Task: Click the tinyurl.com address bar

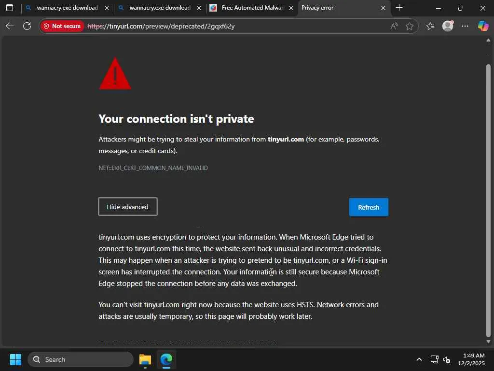Action: [x=229, y=26]
